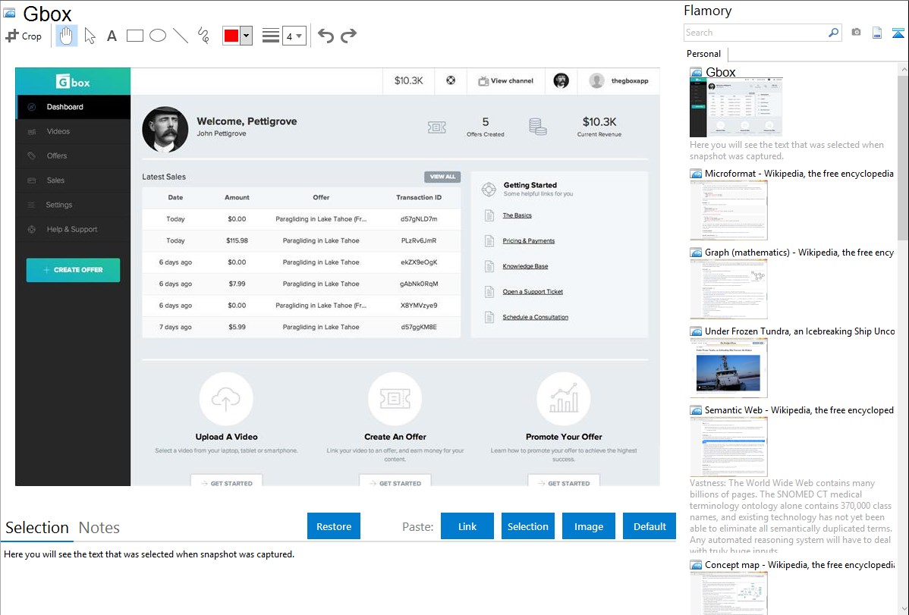Open the Semantic Web snapshot thumbnail
The height and width of the screenshot is (615, 909).
click(728, 447)
